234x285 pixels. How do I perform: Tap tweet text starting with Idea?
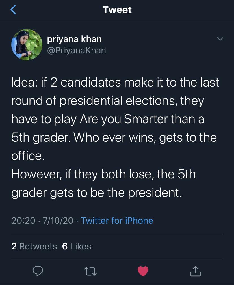pos(115,83)
